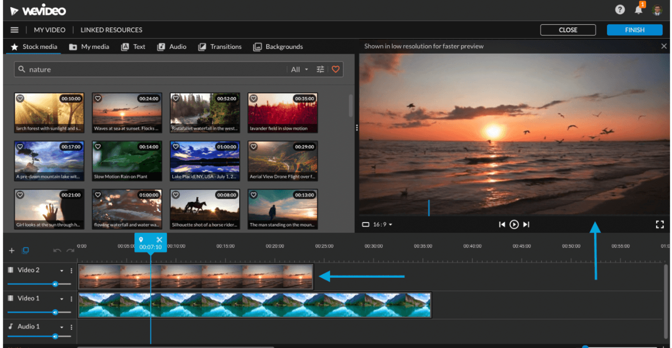The height and width of the screenshot is (348, 672).
Task: Click the search magnifier icon
Action: click(x=21, y=69)
